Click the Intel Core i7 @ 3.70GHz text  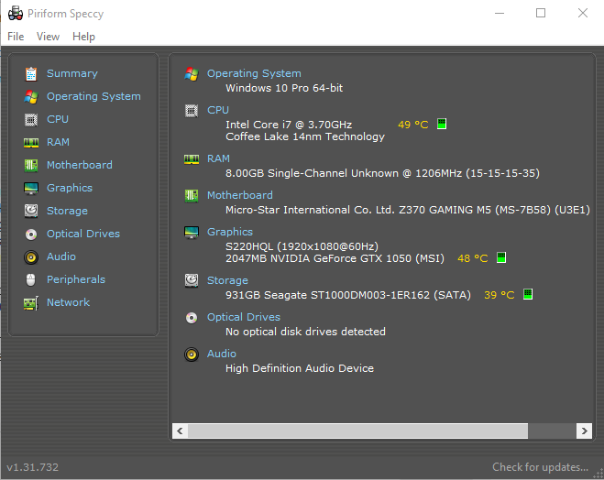(289, 125)
